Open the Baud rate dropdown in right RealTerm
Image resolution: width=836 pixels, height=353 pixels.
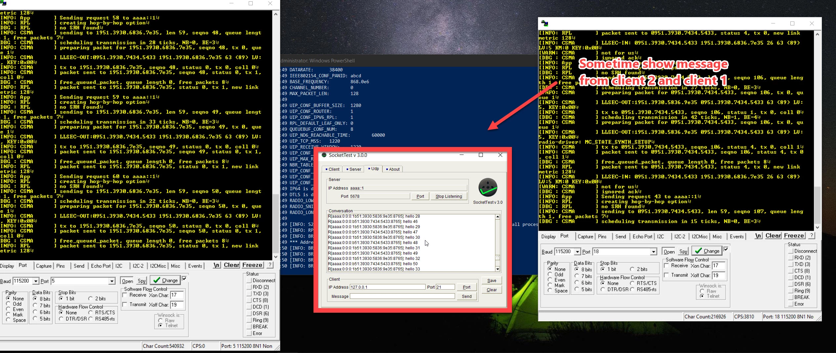(x=577, y=252)
